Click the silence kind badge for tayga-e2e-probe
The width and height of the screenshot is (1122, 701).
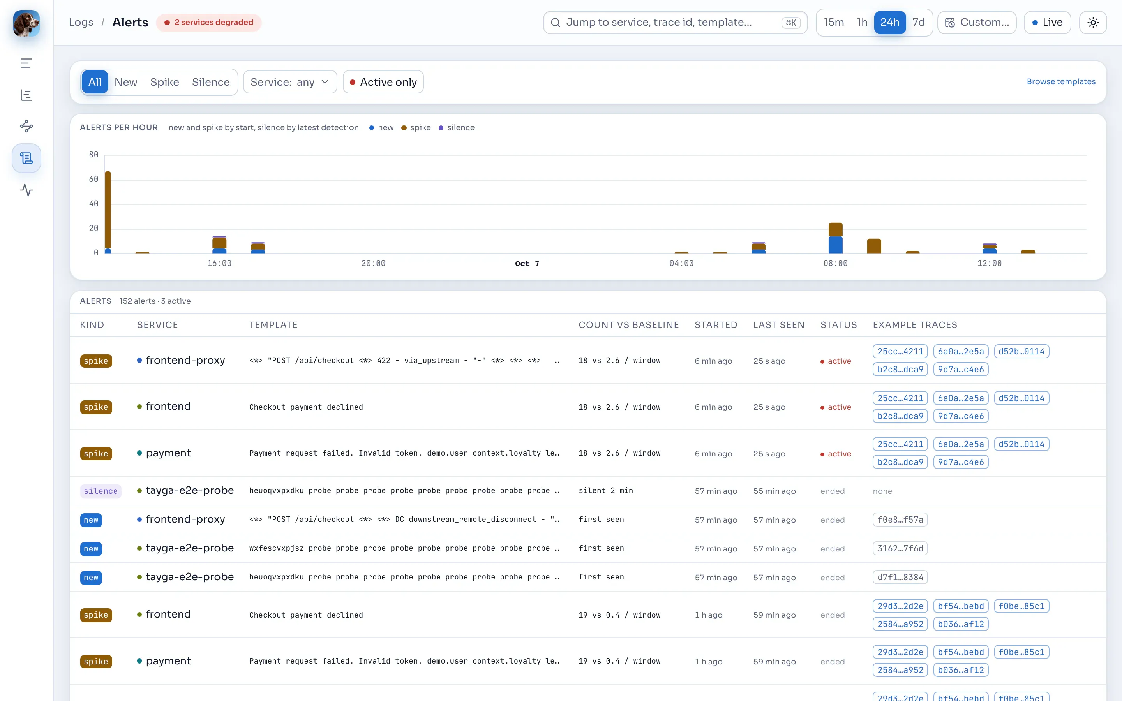click(x=101, y=491)
